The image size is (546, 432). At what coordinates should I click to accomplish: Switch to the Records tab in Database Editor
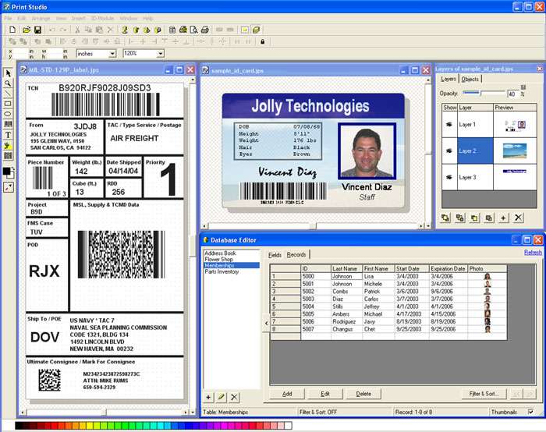(x=296, y=255)
